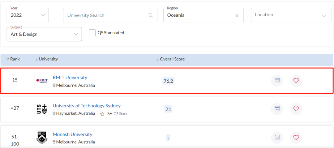
Task: Click the =27 rank cell
Action: click(x=15, y=108)
